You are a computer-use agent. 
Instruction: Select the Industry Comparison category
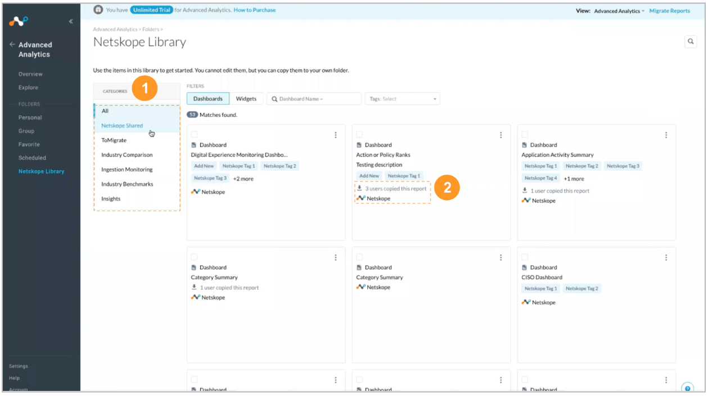(137, 155)
